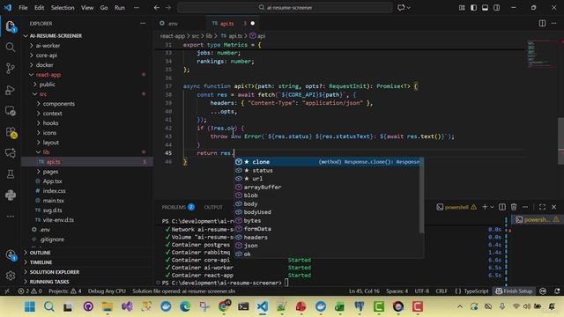Open the Testing flask view
564x317 pixels.
tap(11, 174)
